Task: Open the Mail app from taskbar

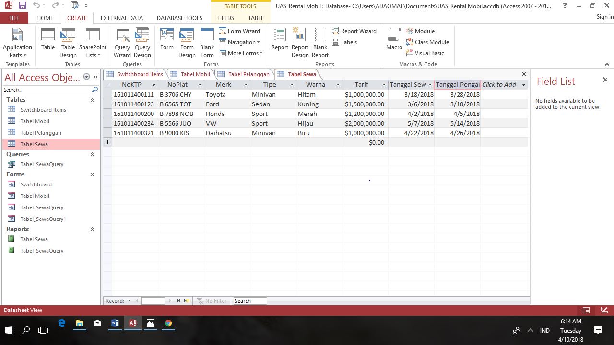Action: pos(97,323)
